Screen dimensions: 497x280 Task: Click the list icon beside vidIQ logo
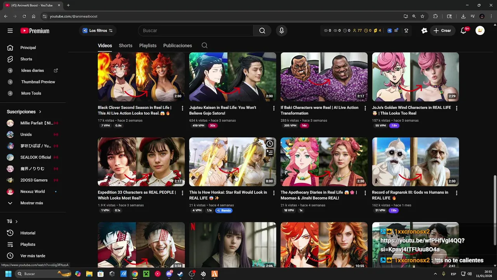pos(396,31)
